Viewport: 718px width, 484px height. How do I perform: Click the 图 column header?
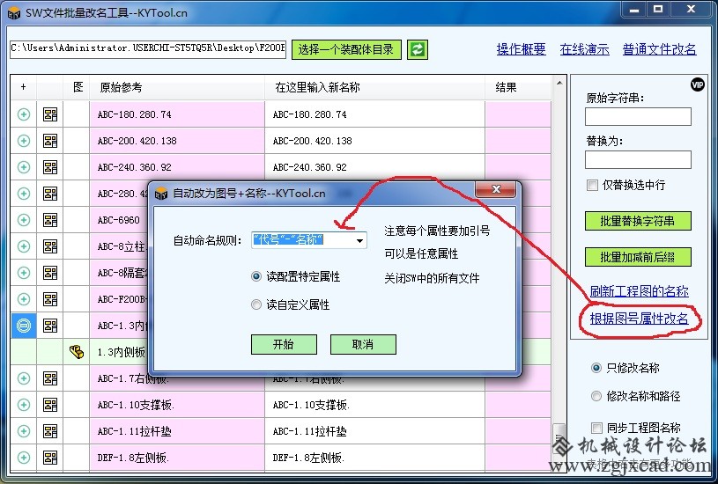tap(77, 87)
